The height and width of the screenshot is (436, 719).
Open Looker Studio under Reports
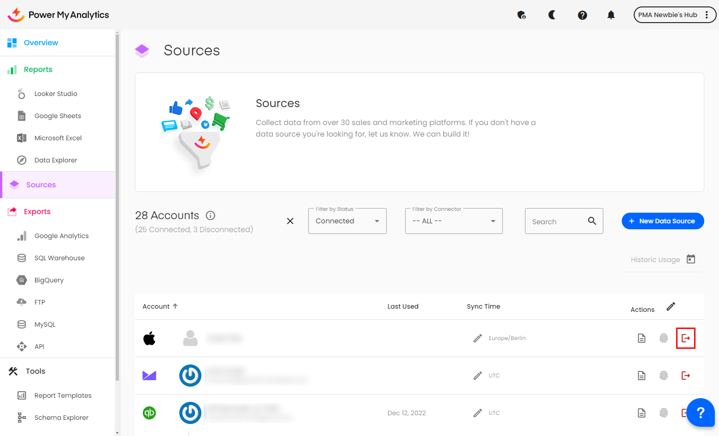(56, 94)
